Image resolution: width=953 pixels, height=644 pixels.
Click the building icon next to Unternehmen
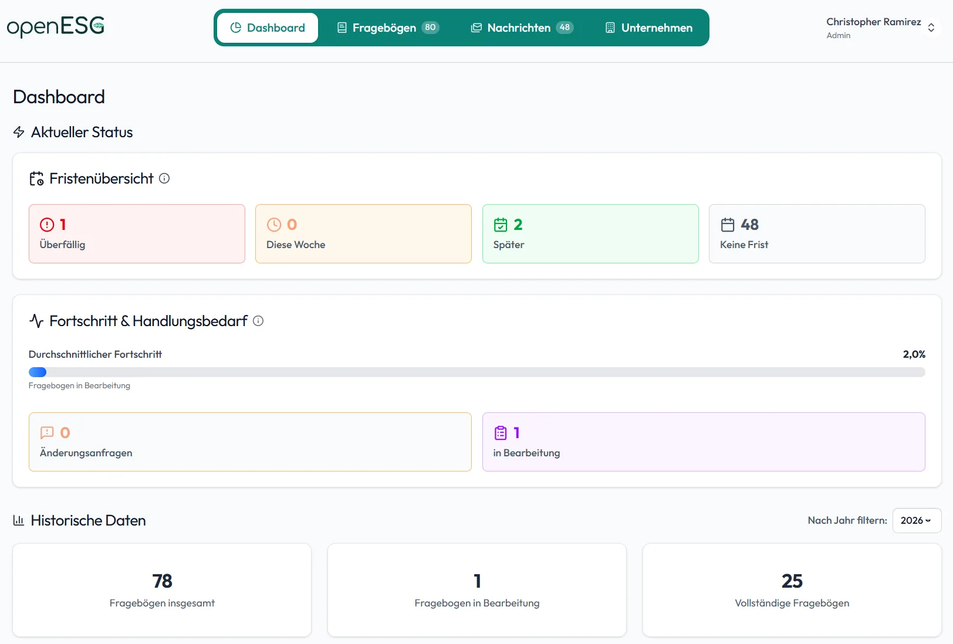tap(610, 27)
